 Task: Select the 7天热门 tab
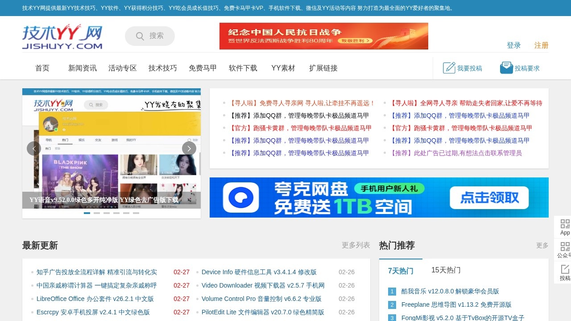400,271
